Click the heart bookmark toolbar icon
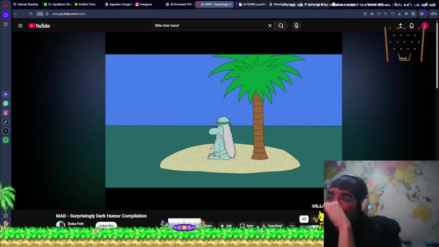The height and width of the screenshot is (247, 439). tap(392, 14)
